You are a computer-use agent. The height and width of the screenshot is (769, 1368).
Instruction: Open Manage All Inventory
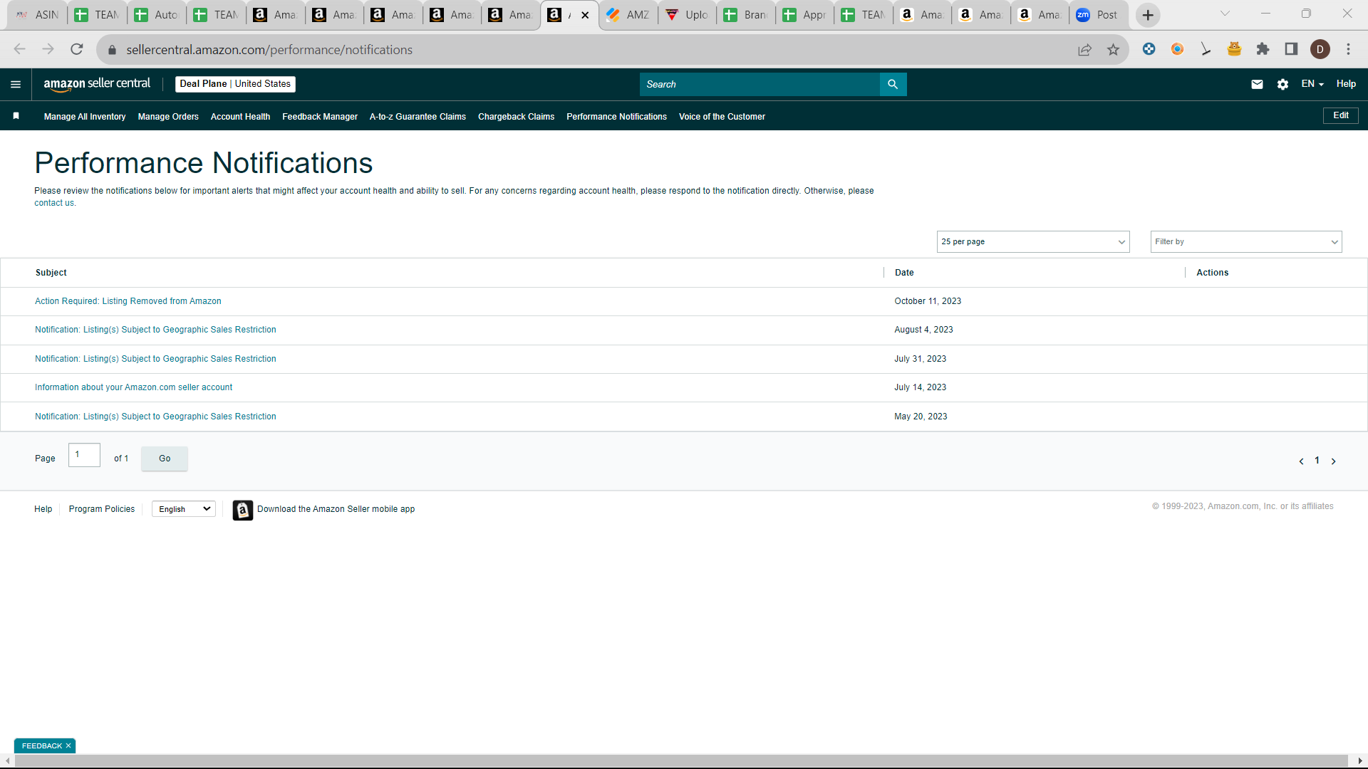(x=85, y=117)
